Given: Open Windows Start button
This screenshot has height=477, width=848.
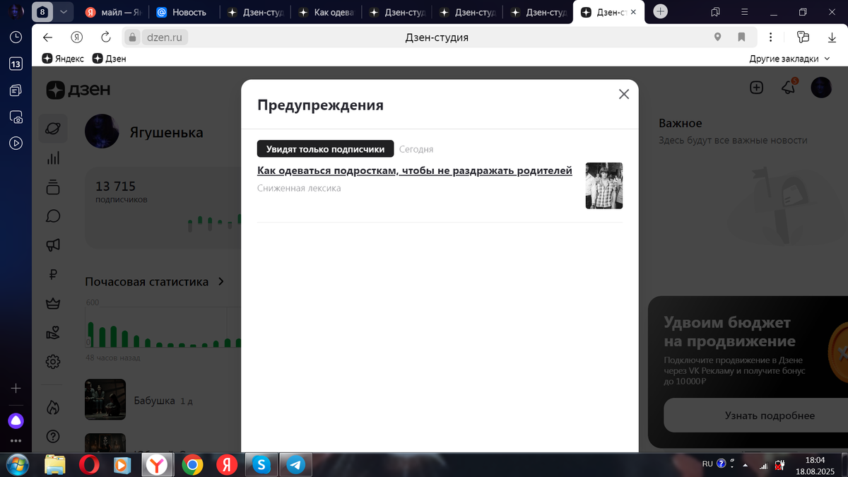Looking at the screenshot, I should click(17, 464).
